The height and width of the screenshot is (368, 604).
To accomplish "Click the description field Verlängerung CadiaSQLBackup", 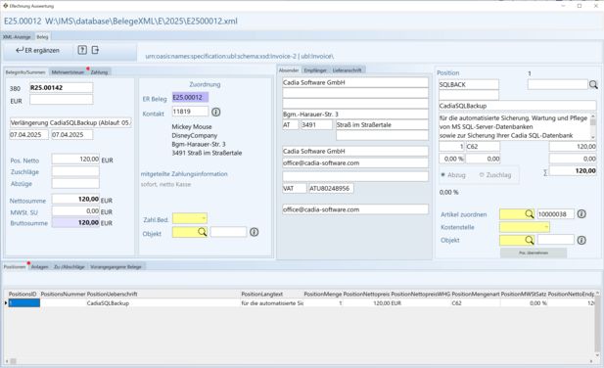I will click(70, 122).
